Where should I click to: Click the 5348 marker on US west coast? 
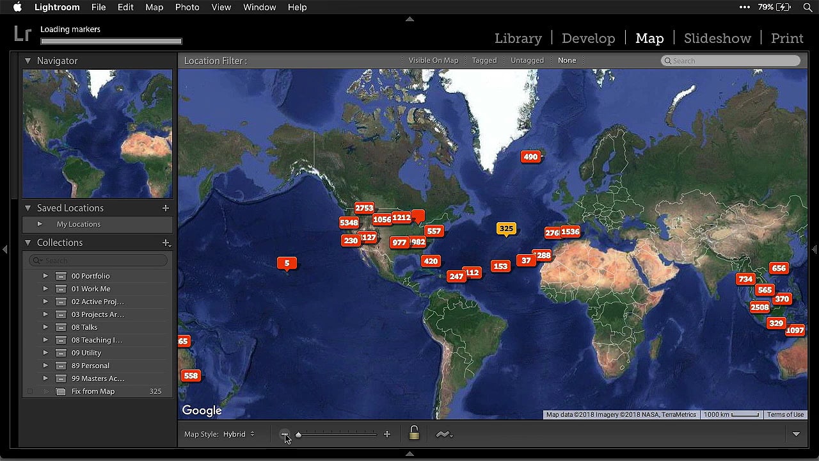point(349,223)
